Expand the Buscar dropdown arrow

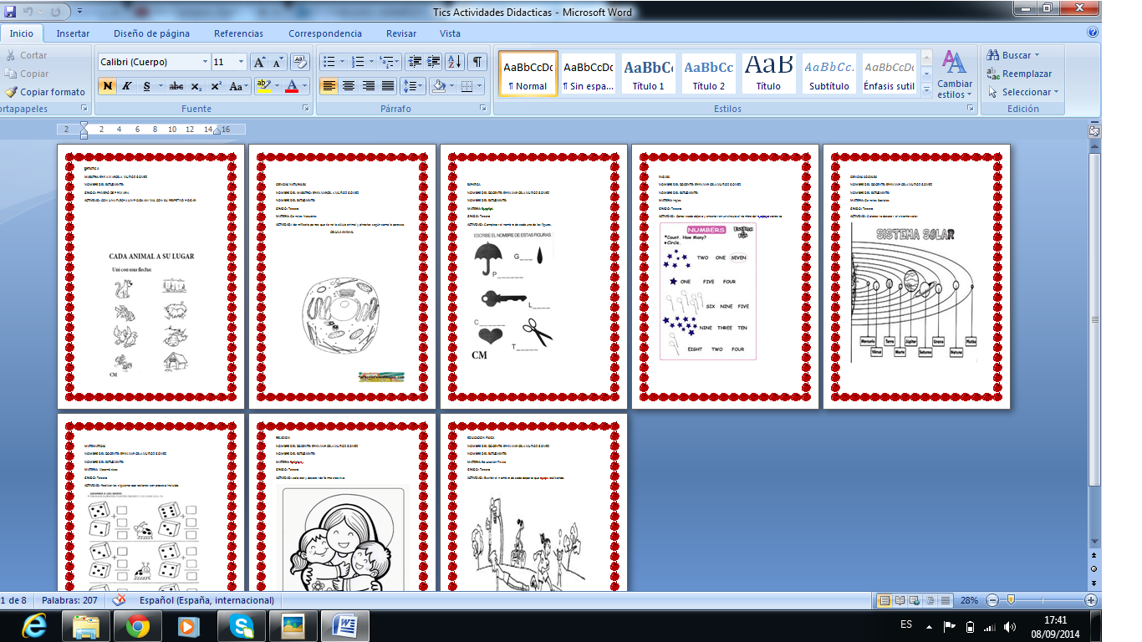point(1037,55)
